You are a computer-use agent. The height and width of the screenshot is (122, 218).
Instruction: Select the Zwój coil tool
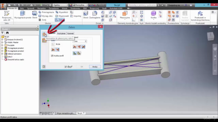point(42,20)
